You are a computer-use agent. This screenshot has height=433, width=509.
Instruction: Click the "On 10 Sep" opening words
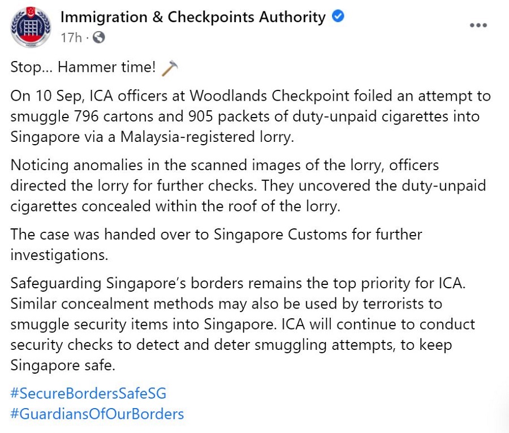[39, 96]
